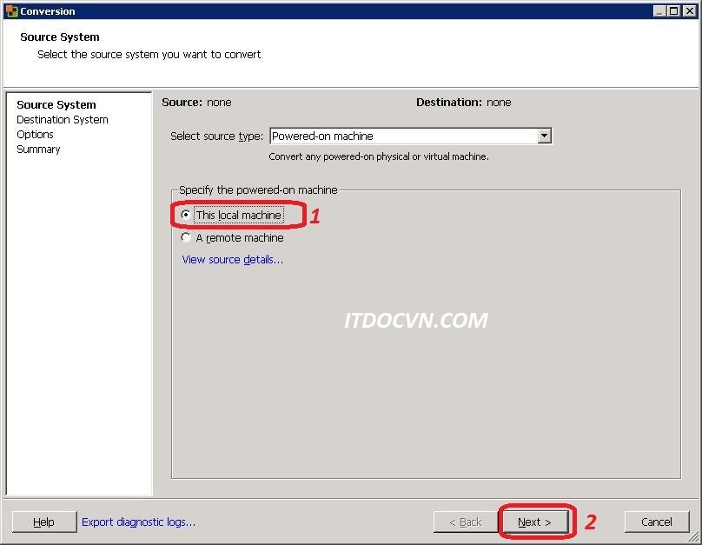Open the Options step in sidebar
702x545 pixels.
(x=35, y=134)
